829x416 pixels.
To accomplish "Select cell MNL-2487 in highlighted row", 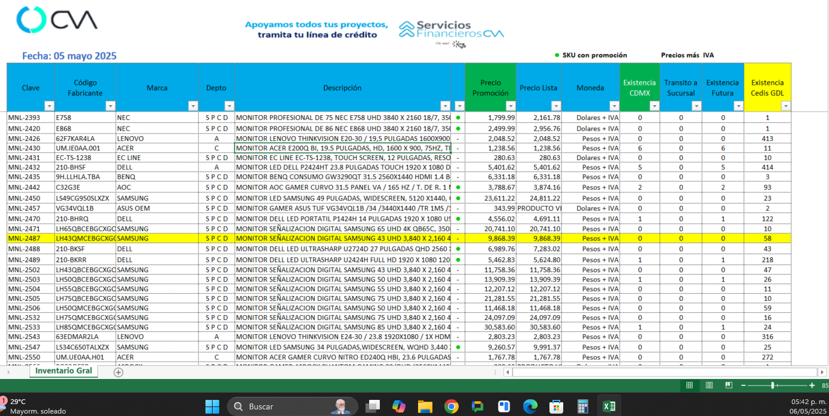I will click(x=30, y=238).
